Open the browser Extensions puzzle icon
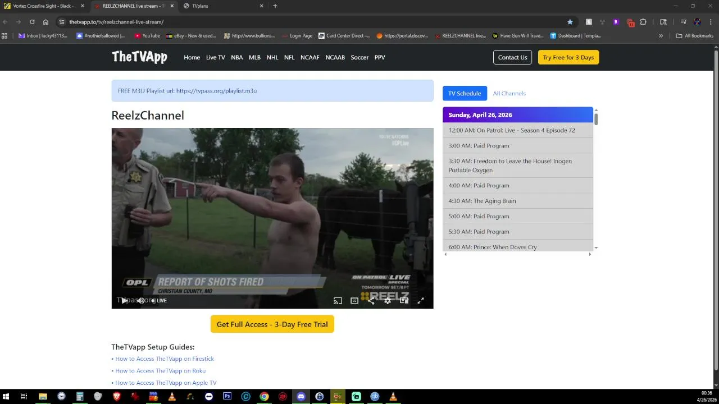Image resolution: width=719 pixels, height=404 pixels. (644, 22)
